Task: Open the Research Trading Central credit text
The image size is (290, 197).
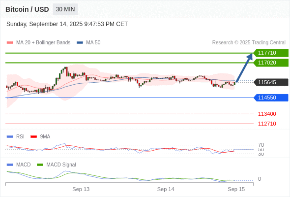Action: [249, 43]
